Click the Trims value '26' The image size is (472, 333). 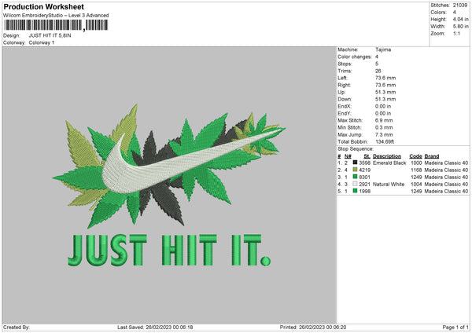pos(378,71)
